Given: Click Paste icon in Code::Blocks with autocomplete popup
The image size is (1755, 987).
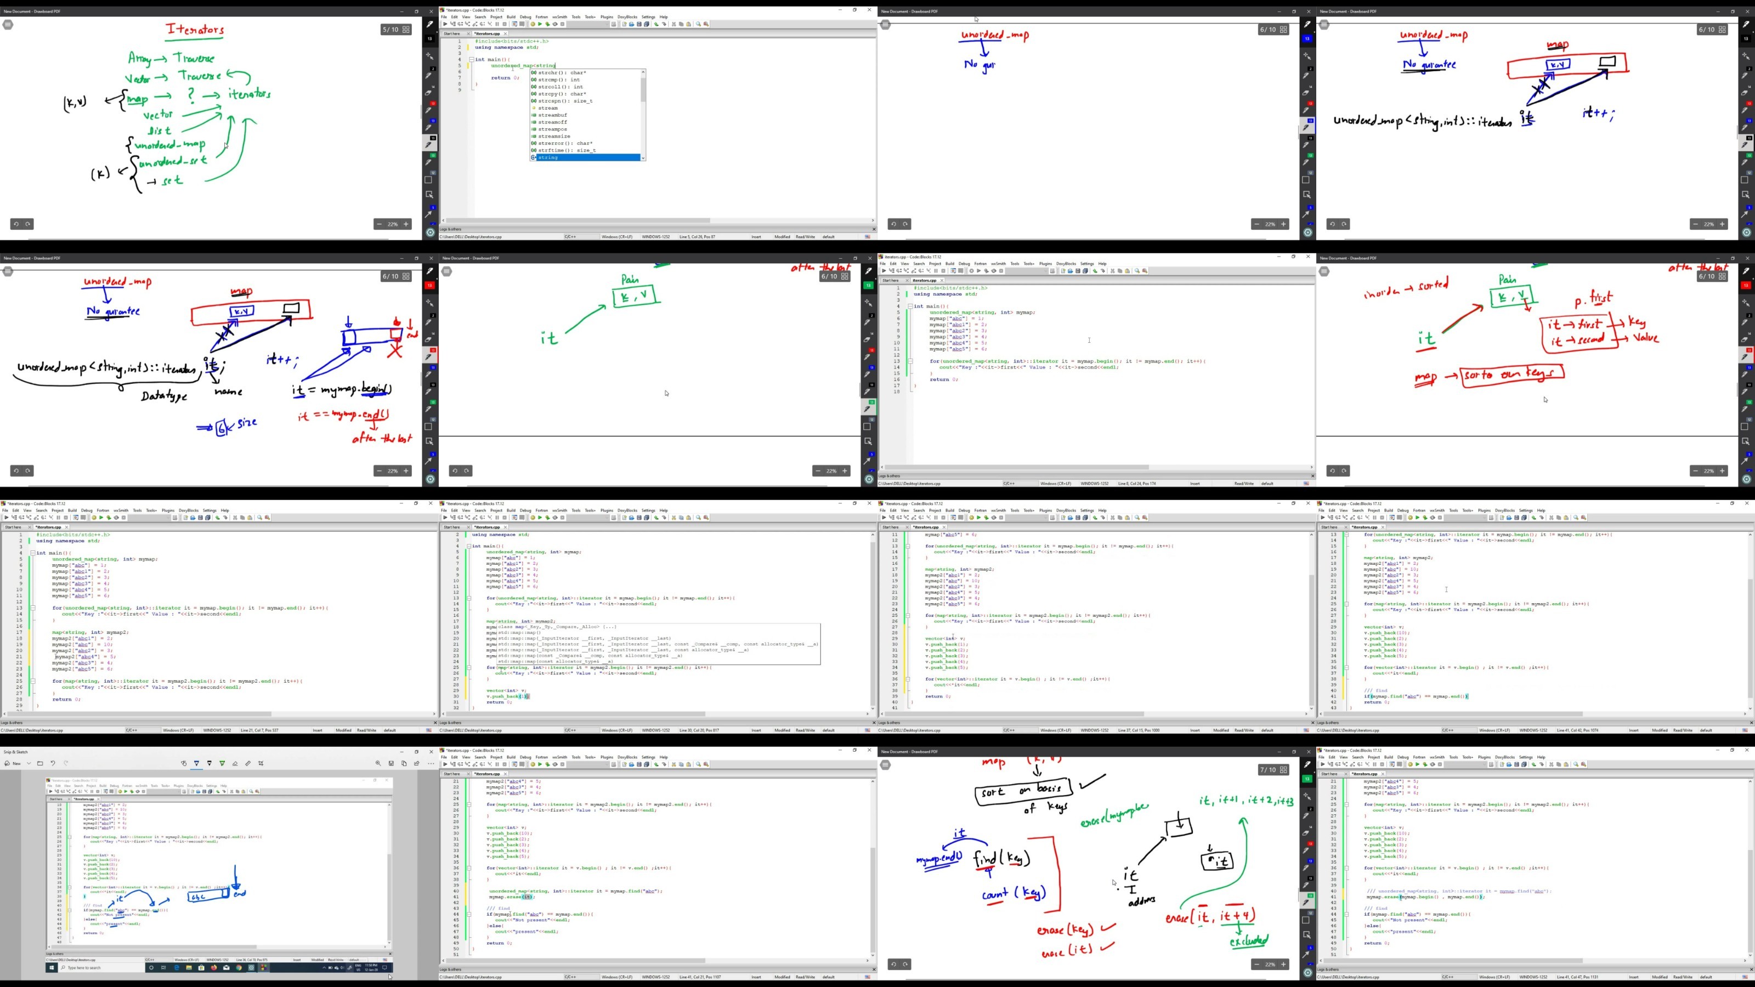Looking at the screenshot, I should pyautogui.click(x=689, y=24).
